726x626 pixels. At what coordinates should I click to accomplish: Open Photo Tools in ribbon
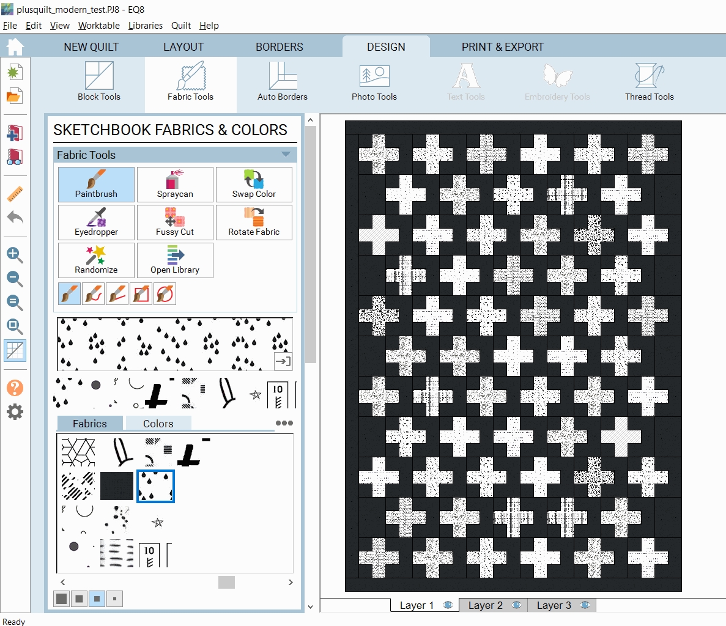click(x=374, y=81)
